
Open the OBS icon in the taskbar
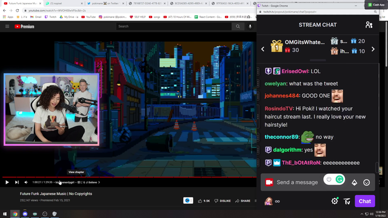click(44, 214)
